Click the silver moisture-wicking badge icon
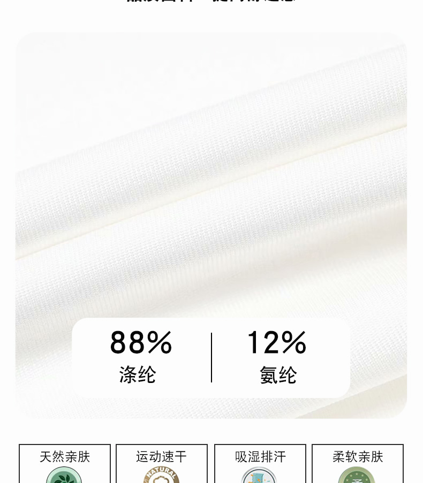The width and height of the screenshot is (423, 483). tap(259, 475)
